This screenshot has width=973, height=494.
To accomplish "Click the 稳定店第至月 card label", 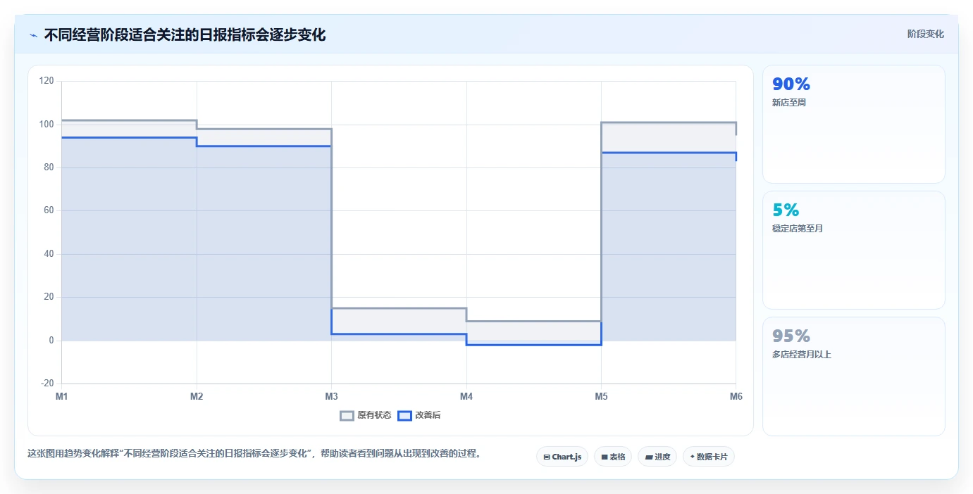I will click(798, 229).
